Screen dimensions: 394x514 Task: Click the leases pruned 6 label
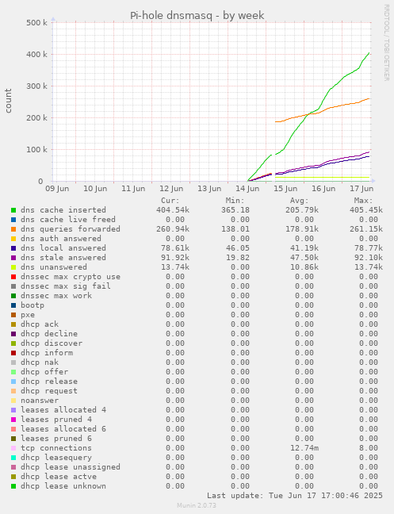(56, 439)
